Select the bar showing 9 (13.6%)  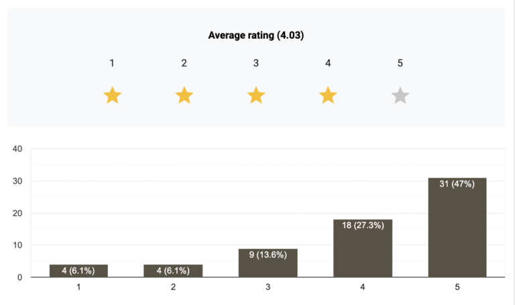point(268,263)
